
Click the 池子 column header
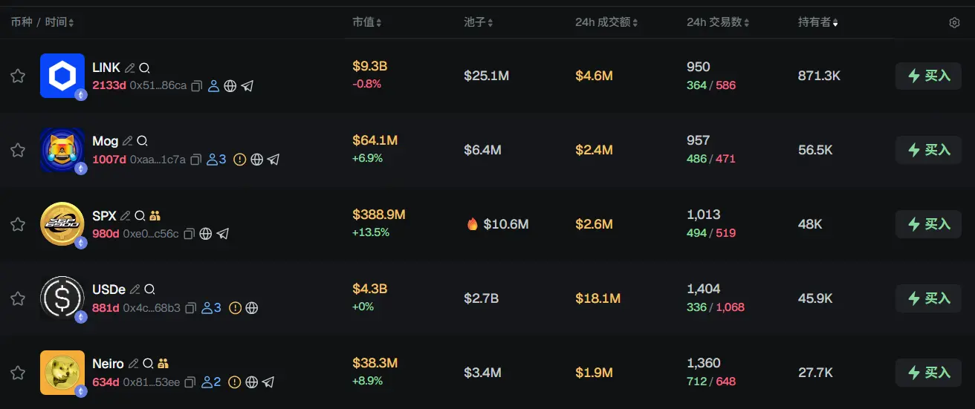[x=478, y=22]
